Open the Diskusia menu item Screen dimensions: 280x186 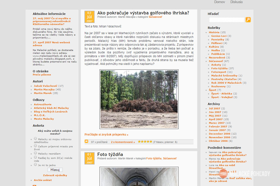point(236,2)
